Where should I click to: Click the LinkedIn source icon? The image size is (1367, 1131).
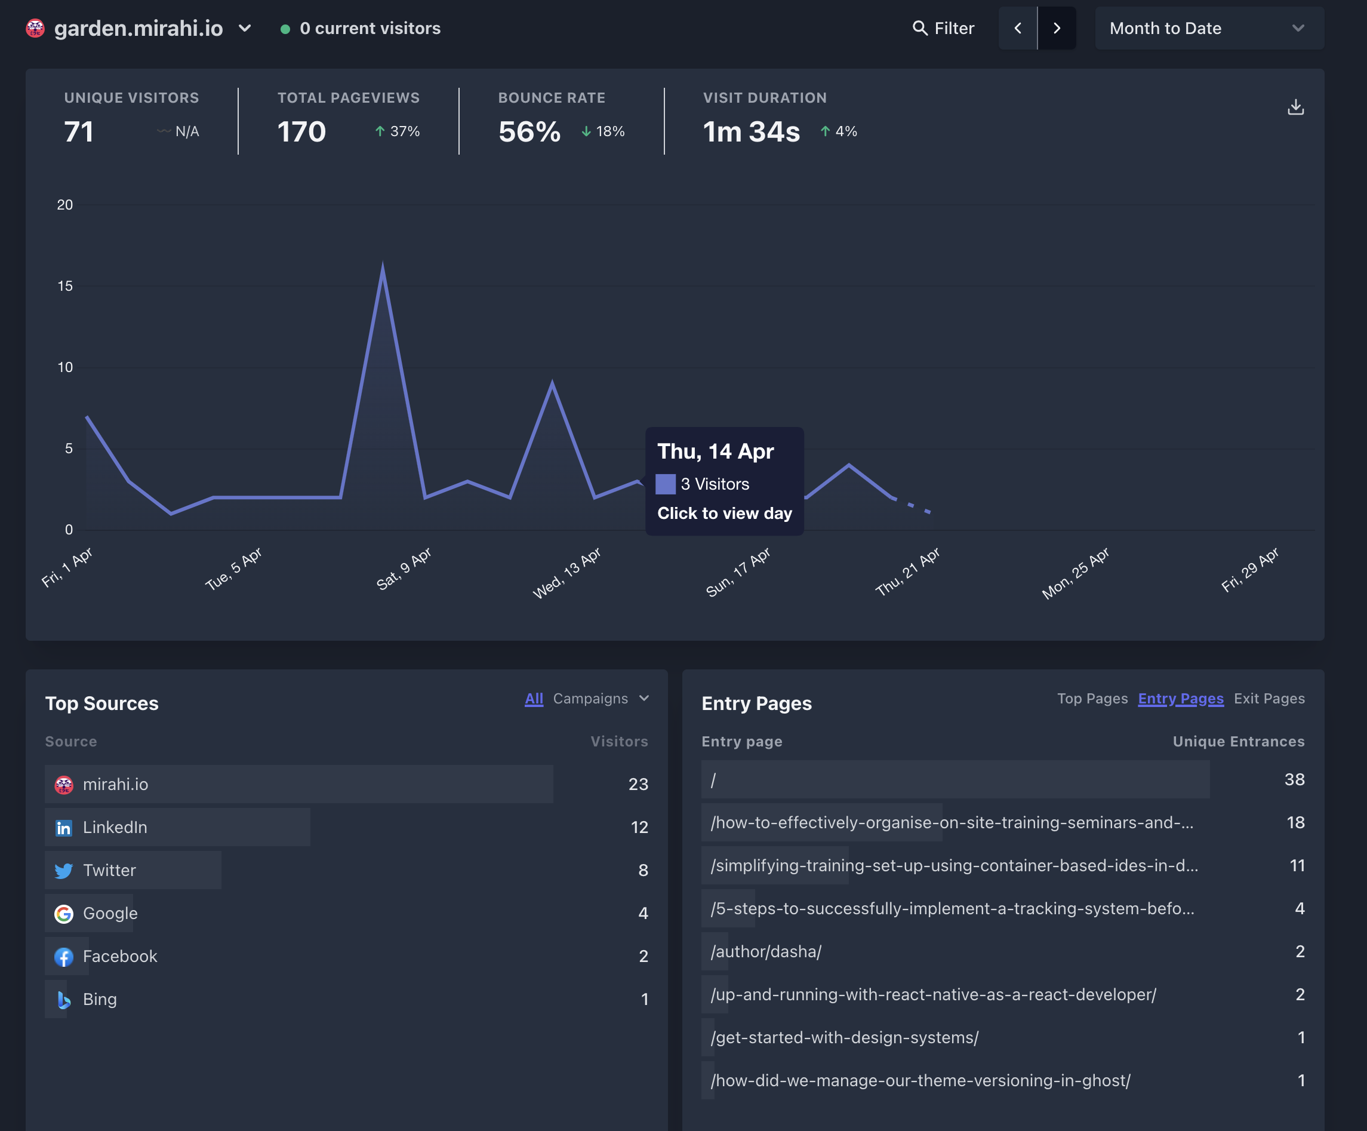[x=64, y=828]
